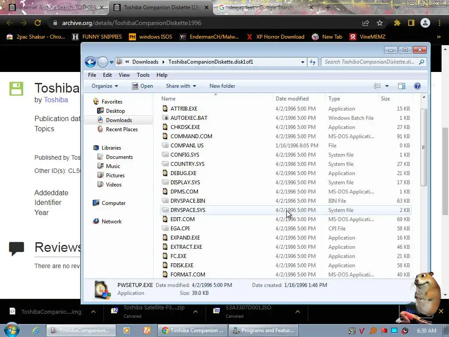Select the EDIT.COM file icon
The height and width of the screenshot is (337, 449).
(x=165, y=219)
